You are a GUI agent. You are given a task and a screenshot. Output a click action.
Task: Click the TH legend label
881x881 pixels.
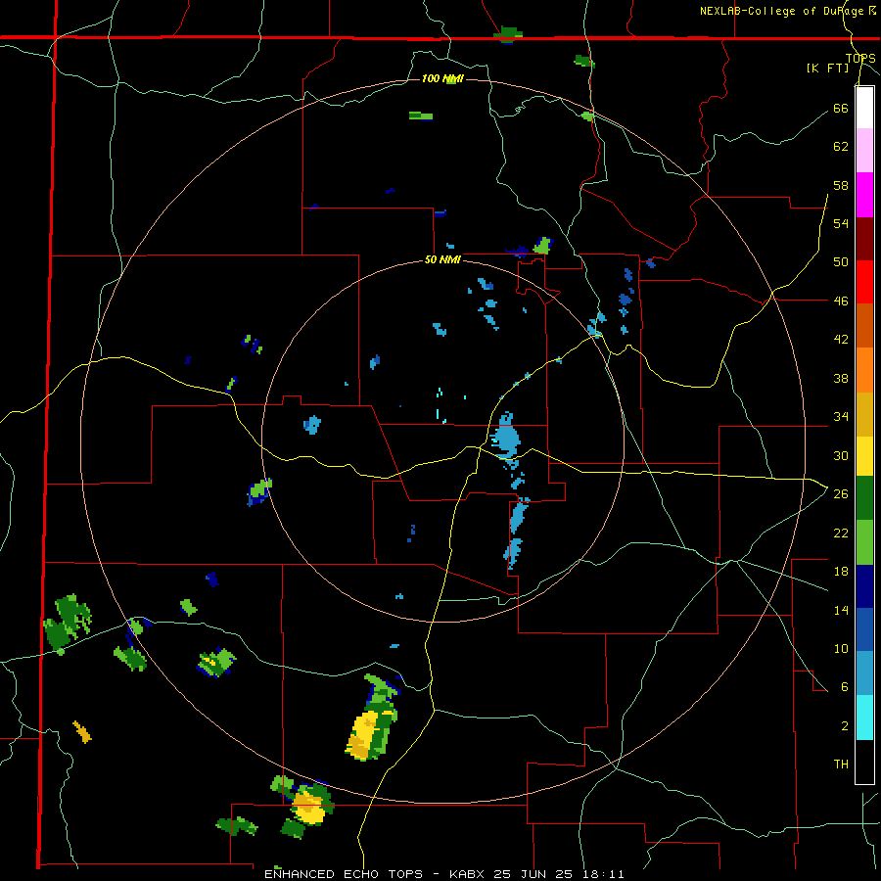click(x=841, y=765)
